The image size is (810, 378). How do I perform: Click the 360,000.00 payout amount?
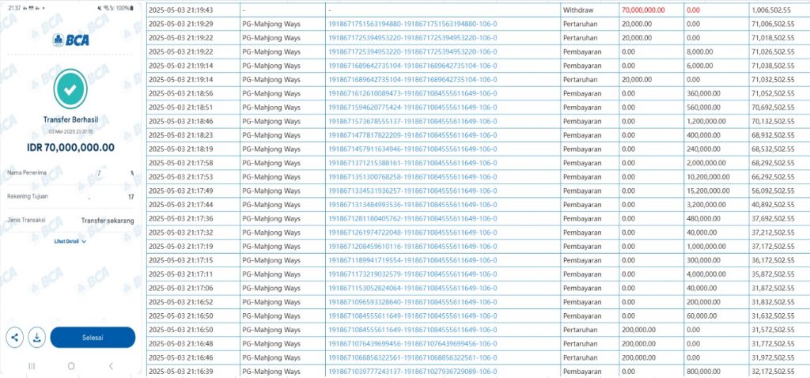pos(703,93)
